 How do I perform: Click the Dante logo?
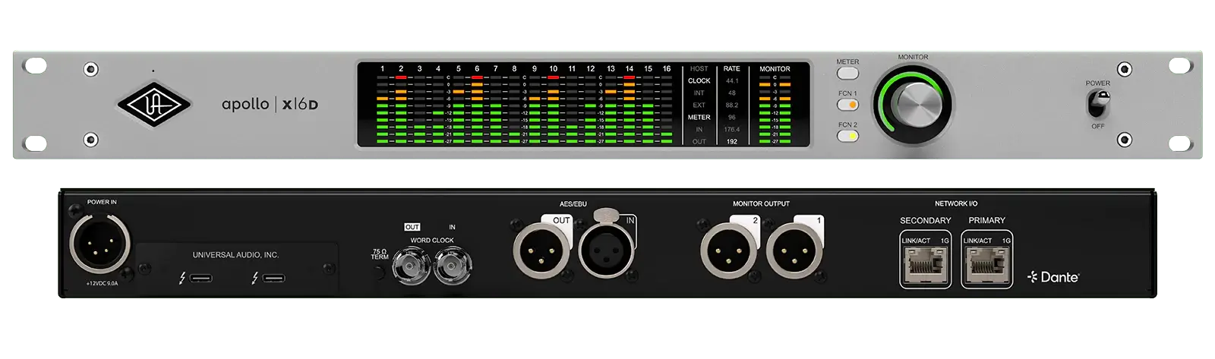click(1052, 277)
